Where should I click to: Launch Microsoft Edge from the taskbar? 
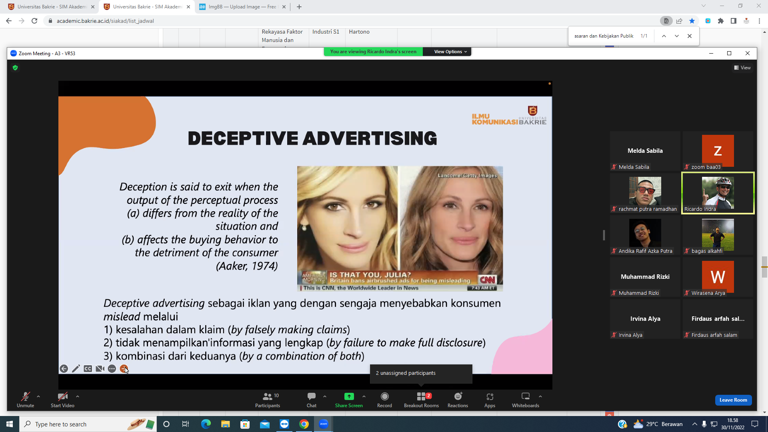(206, 424)
